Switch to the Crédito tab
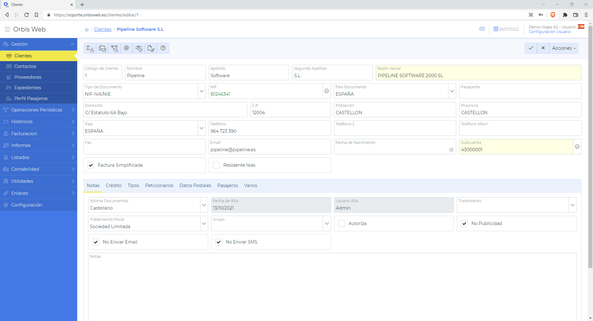 tap(113, 186)
